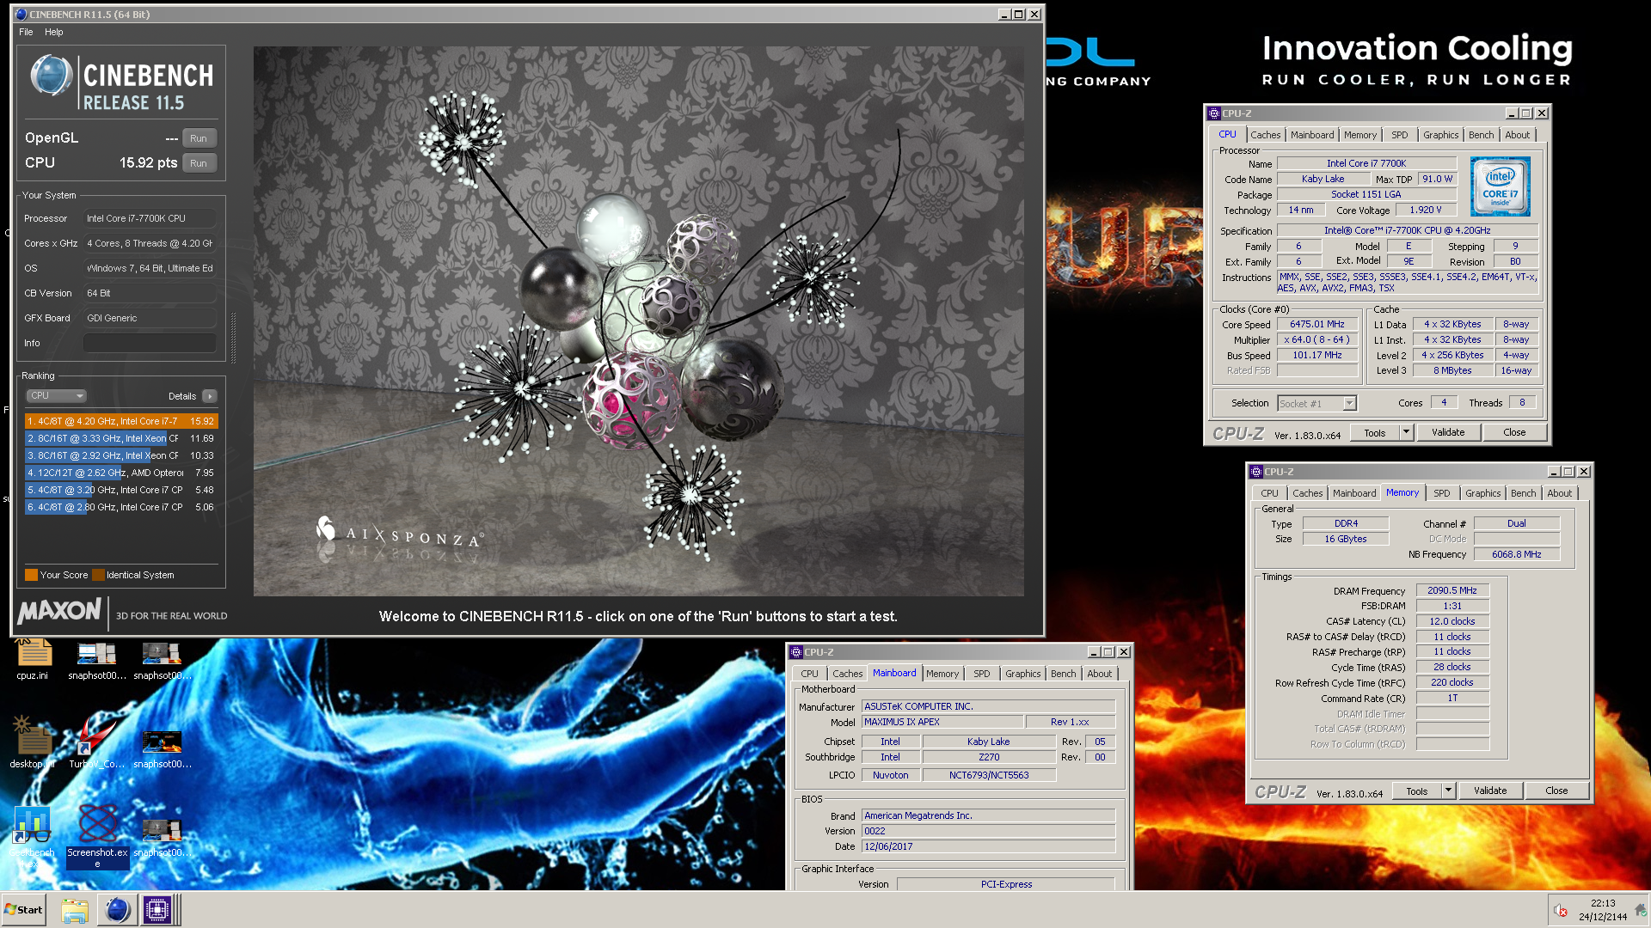The width and height of the screenshot is (1651, 928).
Task: Switch to CPU tab in memory CPU-Z window
Action: pos(1269,493)
